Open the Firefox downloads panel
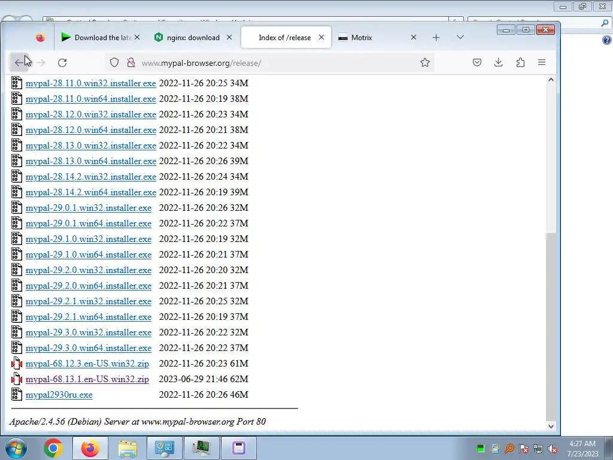The image size is (613, 460). pos(499,62)
